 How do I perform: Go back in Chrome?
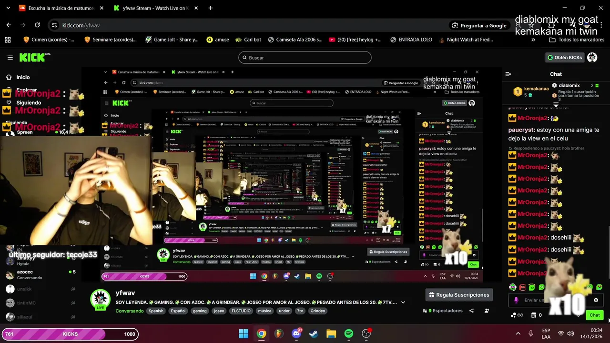click(9, 25)
